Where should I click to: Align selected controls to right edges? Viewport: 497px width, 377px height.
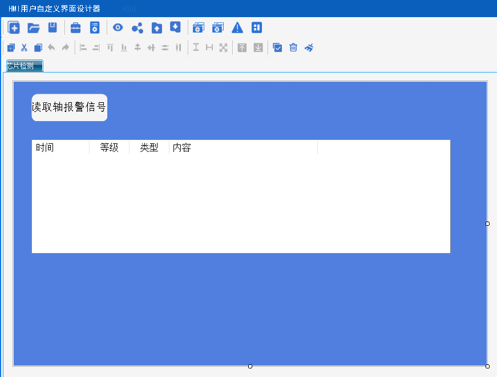pos(96,47)
